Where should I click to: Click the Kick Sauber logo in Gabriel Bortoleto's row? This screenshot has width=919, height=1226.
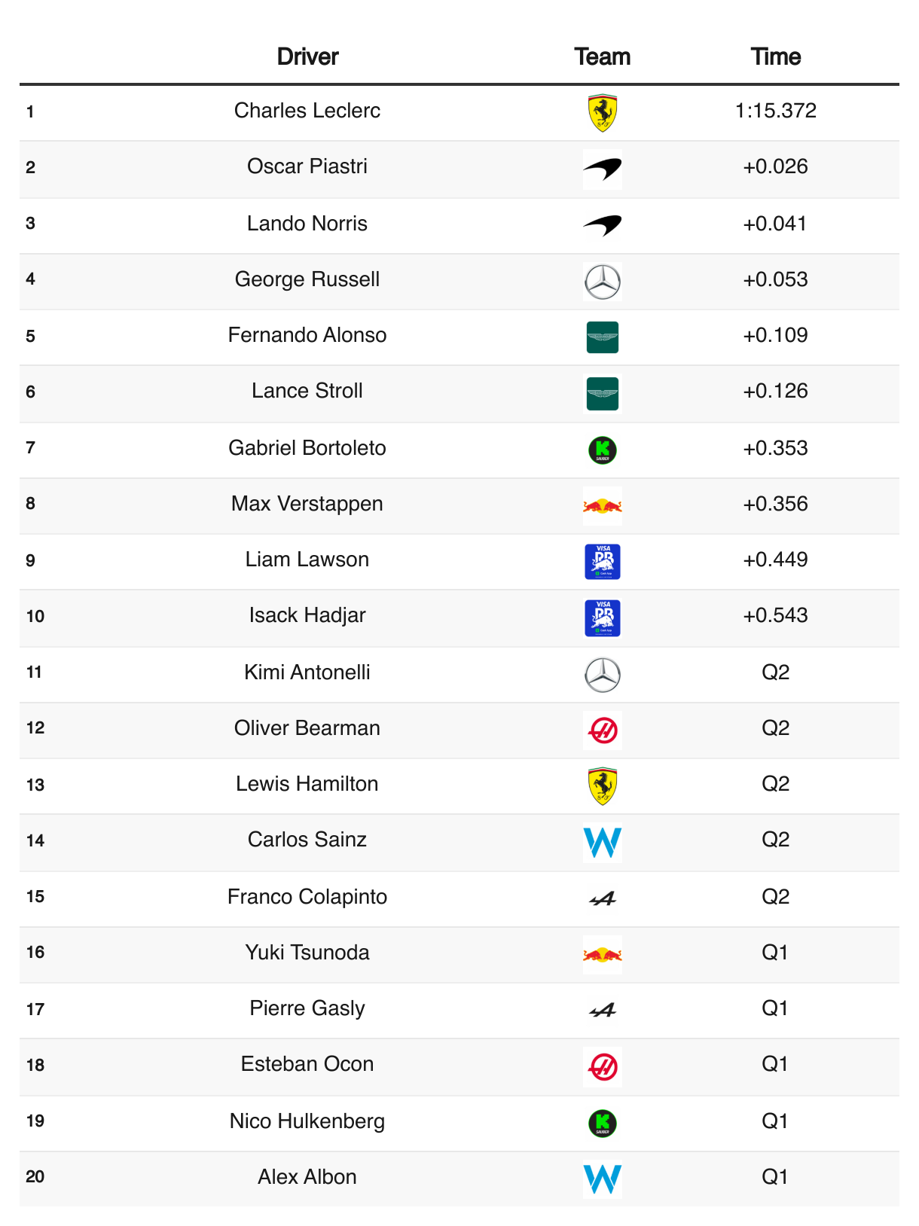[x=602, y=450]
